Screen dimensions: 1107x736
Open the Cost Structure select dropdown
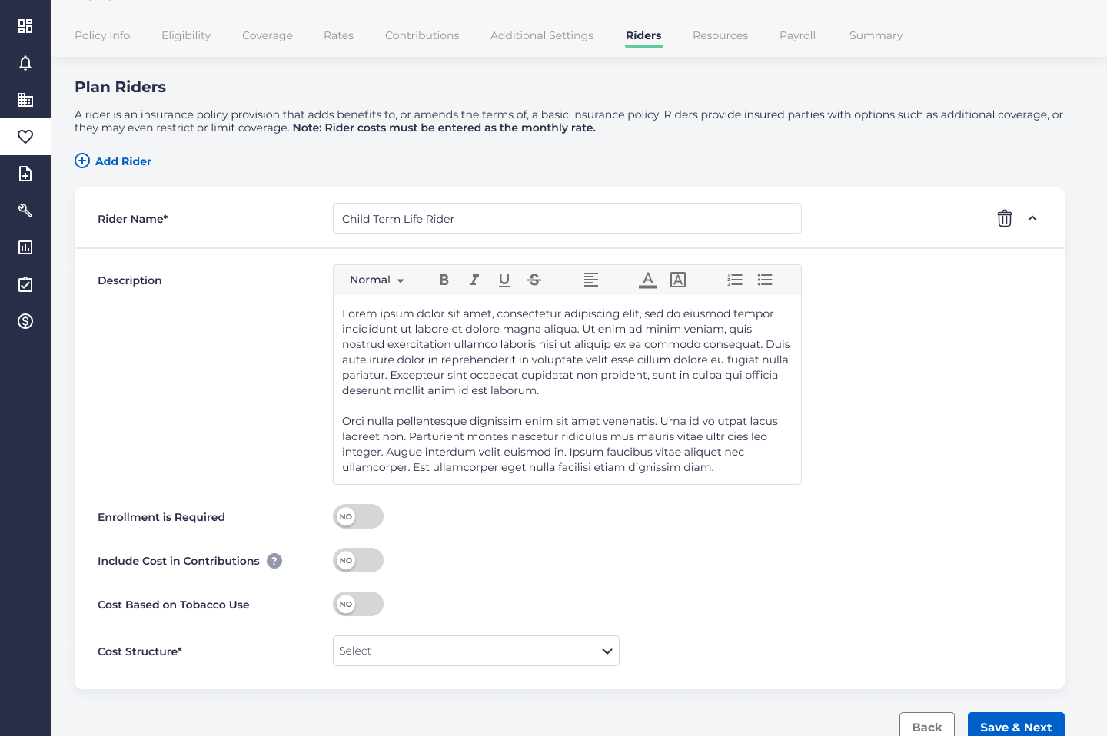coord(476,651)
